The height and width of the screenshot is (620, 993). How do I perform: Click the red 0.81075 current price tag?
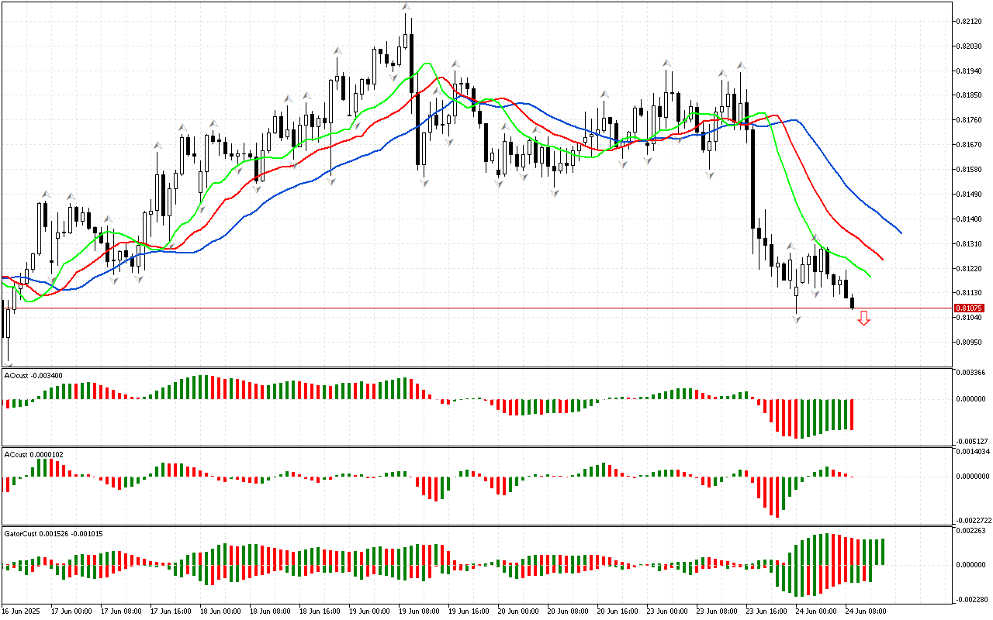tap(969, 308)
